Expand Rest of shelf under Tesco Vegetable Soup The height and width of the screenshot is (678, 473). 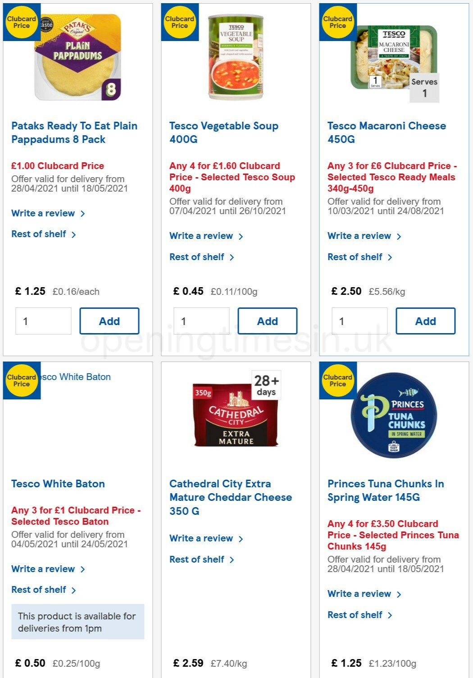(198, 257)
